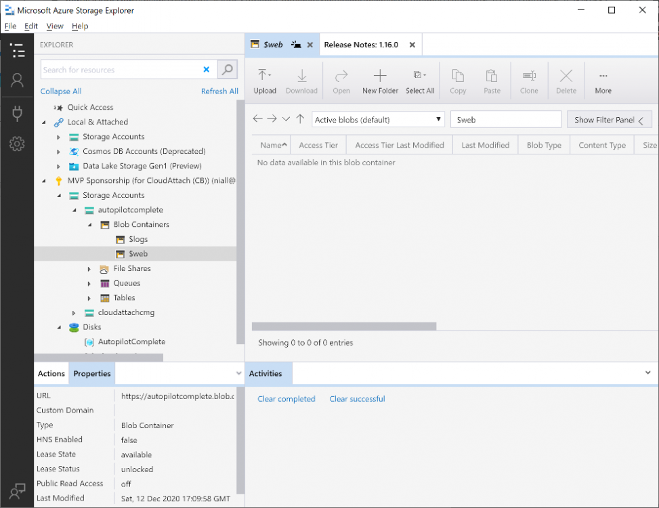The image size is (659, 508).
Task: Expand the Queues node
Action: tap(89, 284)
